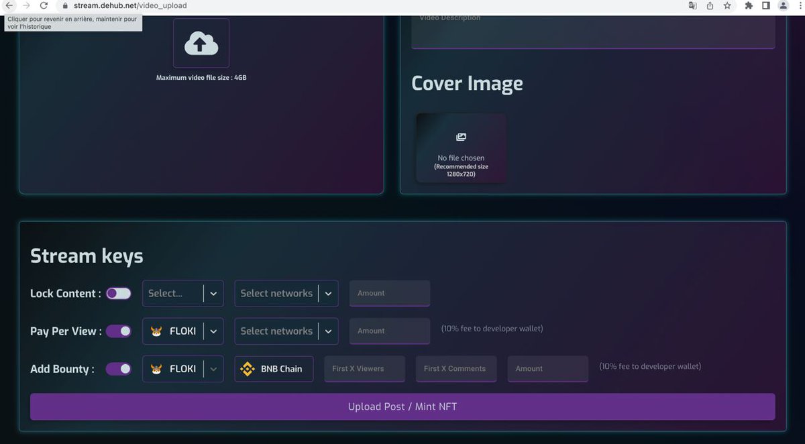This screenshot has width=805, height=444.
Task: Open the Select token dropdown in Lock Content row
Action: click(x=213, y=293)
